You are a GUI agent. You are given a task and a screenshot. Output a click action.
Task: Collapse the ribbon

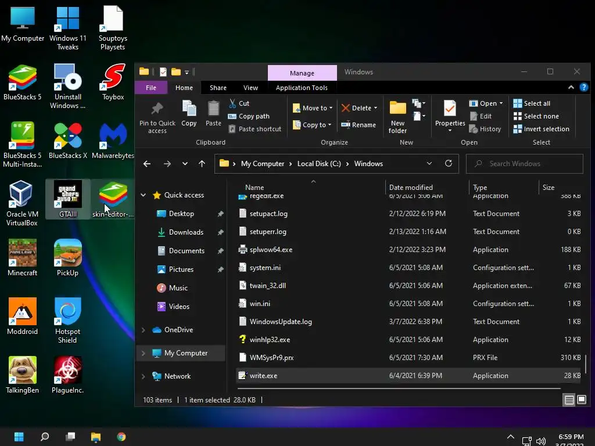point(571,87)
